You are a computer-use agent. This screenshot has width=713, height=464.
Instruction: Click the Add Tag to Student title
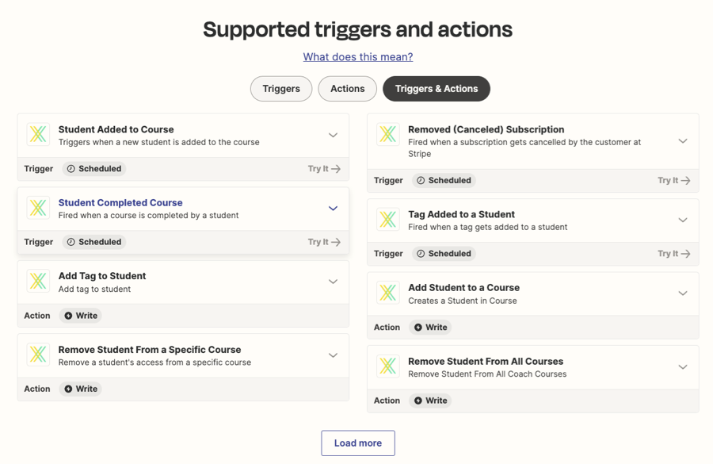[x=102, y=276]
